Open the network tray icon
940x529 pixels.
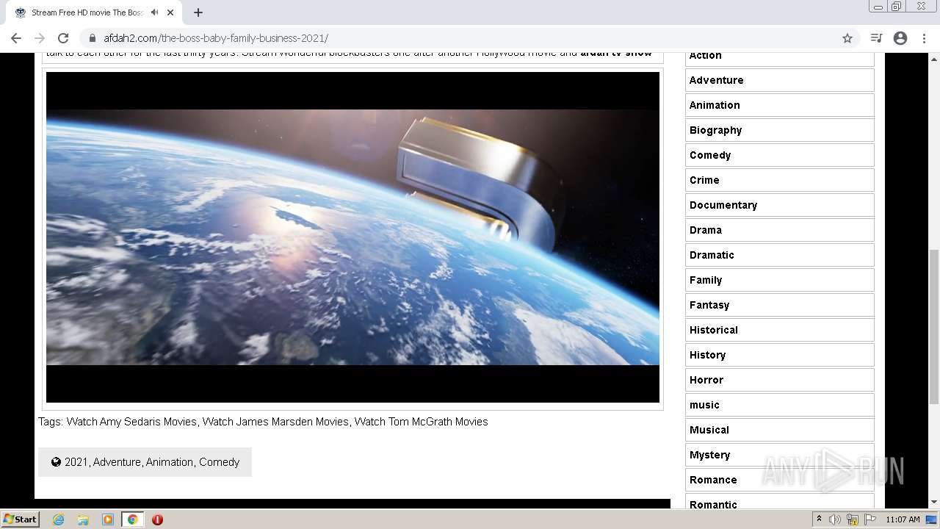(x=853, y=519)
